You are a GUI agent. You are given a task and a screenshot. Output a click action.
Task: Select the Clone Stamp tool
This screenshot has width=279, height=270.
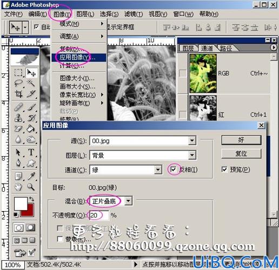pos(18,118)
